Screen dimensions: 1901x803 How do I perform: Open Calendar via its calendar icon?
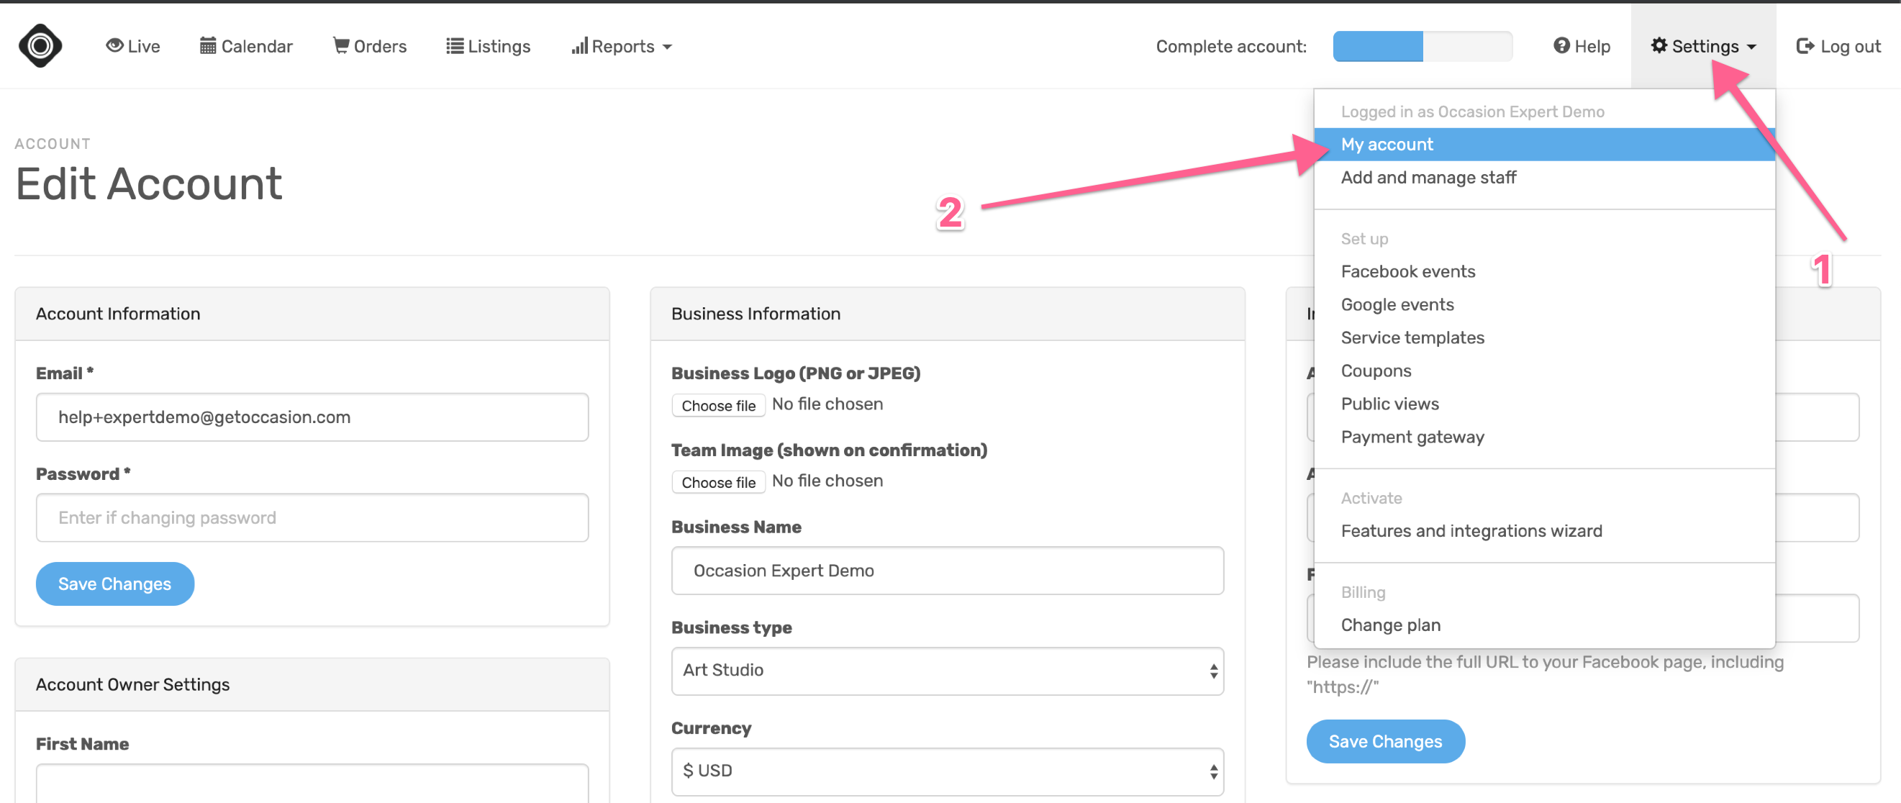tap(207, 45)
